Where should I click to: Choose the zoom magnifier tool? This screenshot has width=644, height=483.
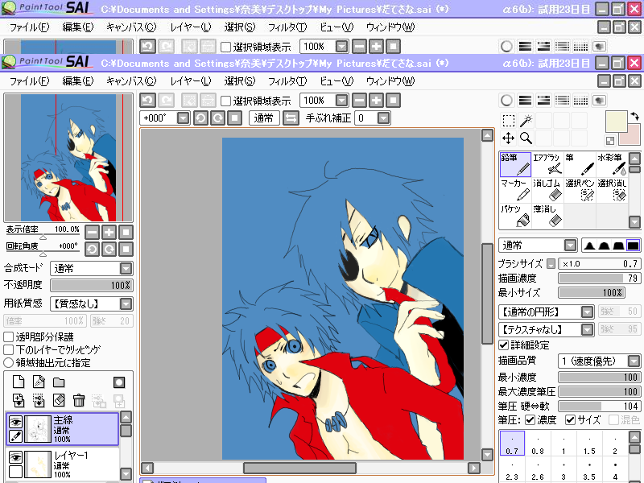(x=526, y=138)
